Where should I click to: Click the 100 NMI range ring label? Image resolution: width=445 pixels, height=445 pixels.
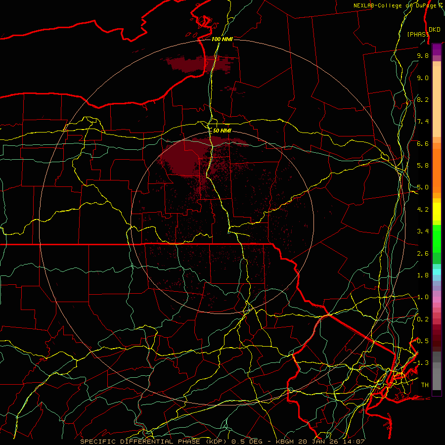coord(222,39)
